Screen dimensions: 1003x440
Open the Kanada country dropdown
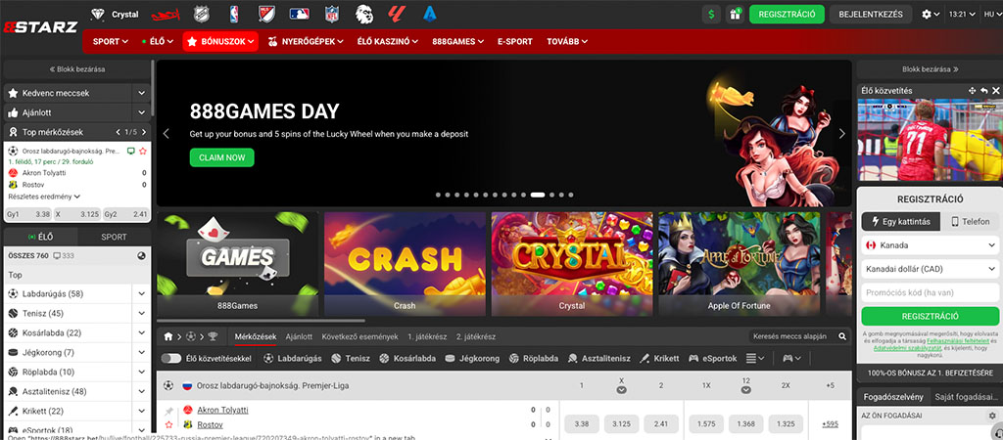(x=931, y=245)
